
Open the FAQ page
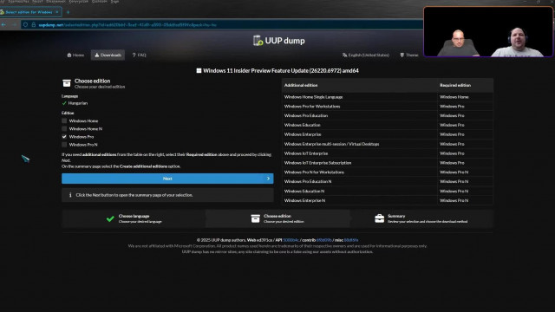pos(139,55)
